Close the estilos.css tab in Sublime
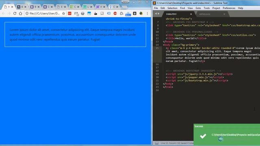 pos(224,14)
